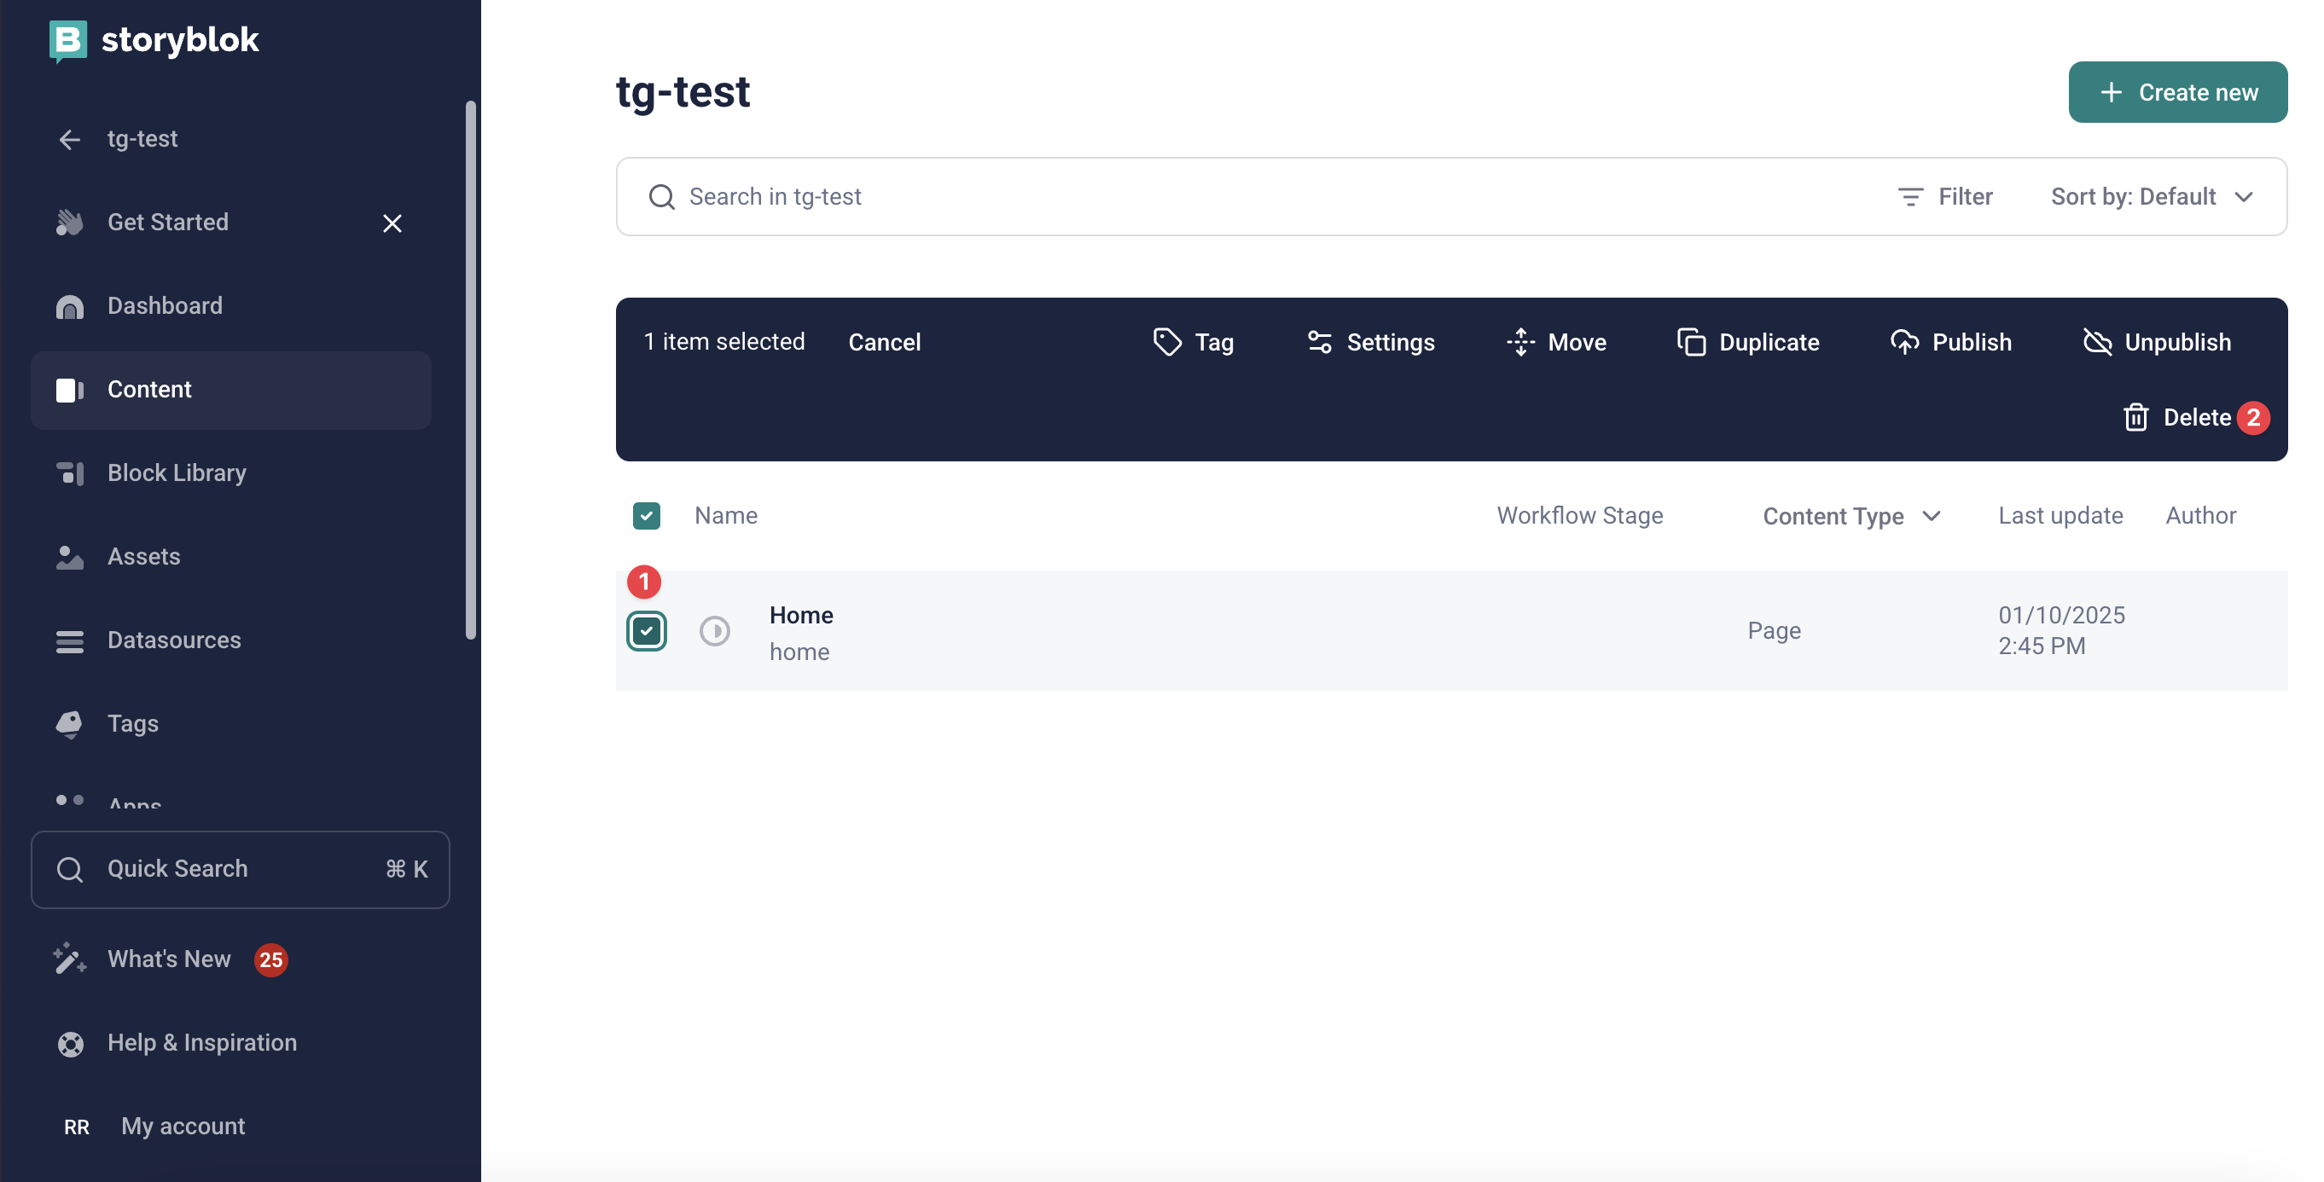Cancel the current item selection
The image size is (2324, 1182).
coord(884,342)
